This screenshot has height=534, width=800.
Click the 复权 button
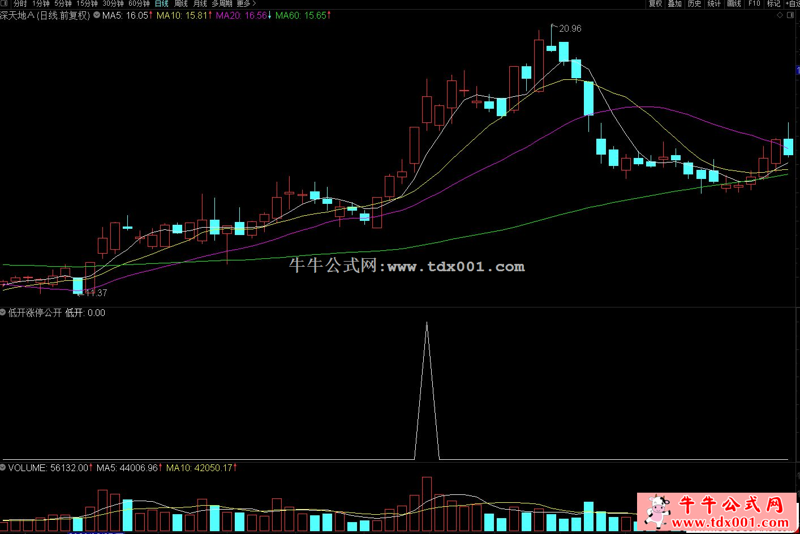(x=655, y=3)
